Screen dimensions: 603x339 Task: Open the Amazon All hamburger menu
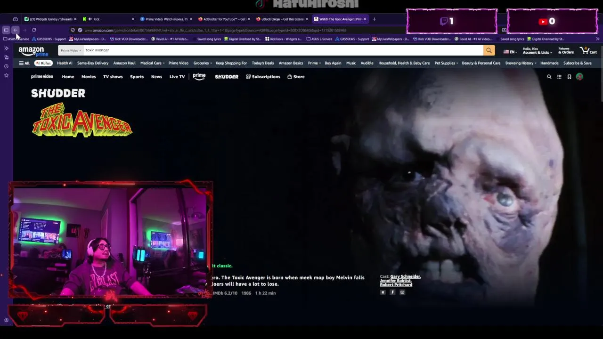coord(24,63)
